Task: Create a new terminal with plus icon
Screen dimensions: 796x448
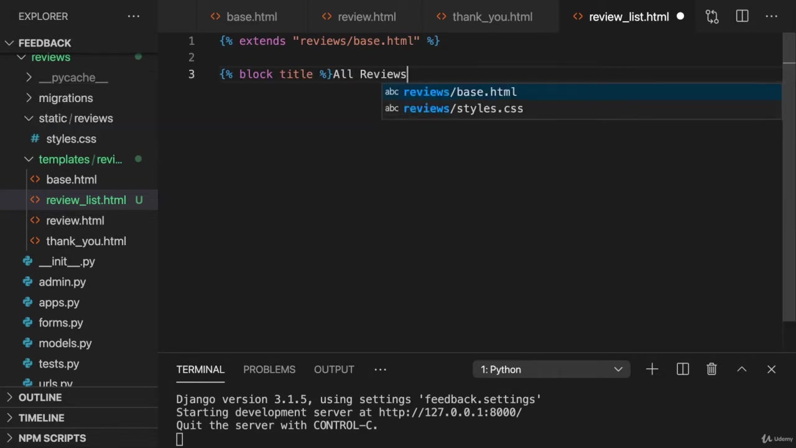Action: (x=652, y=370)
